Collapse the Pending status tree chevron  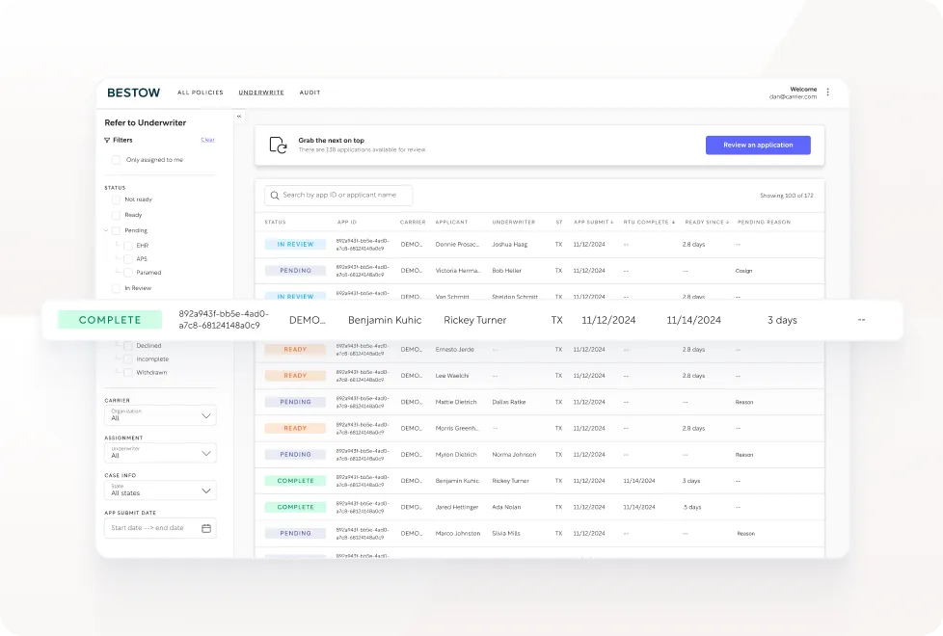tap(106, 231)
